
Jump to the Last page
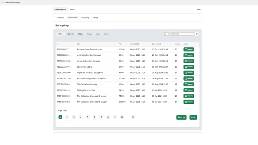pos(193,117)
